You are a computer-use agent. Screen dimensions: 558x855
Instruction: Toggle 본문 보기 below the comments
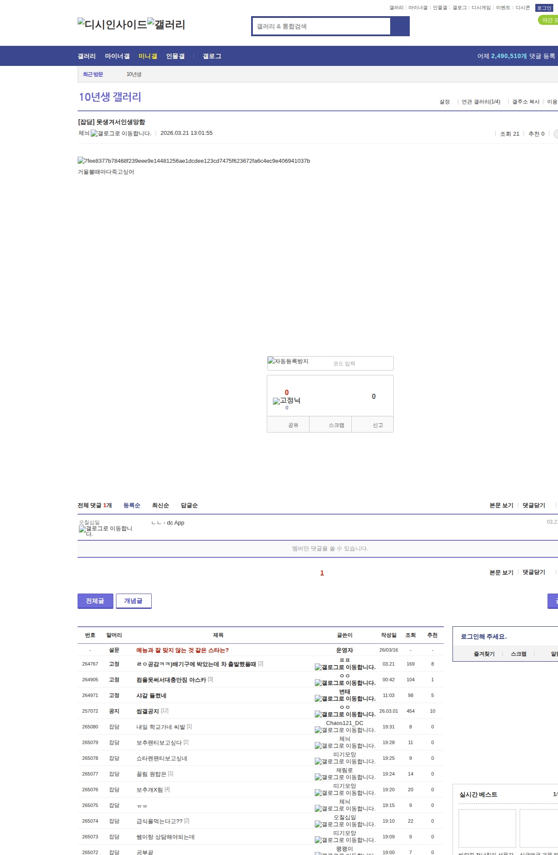pyautogui.click(x=501, y=573)
